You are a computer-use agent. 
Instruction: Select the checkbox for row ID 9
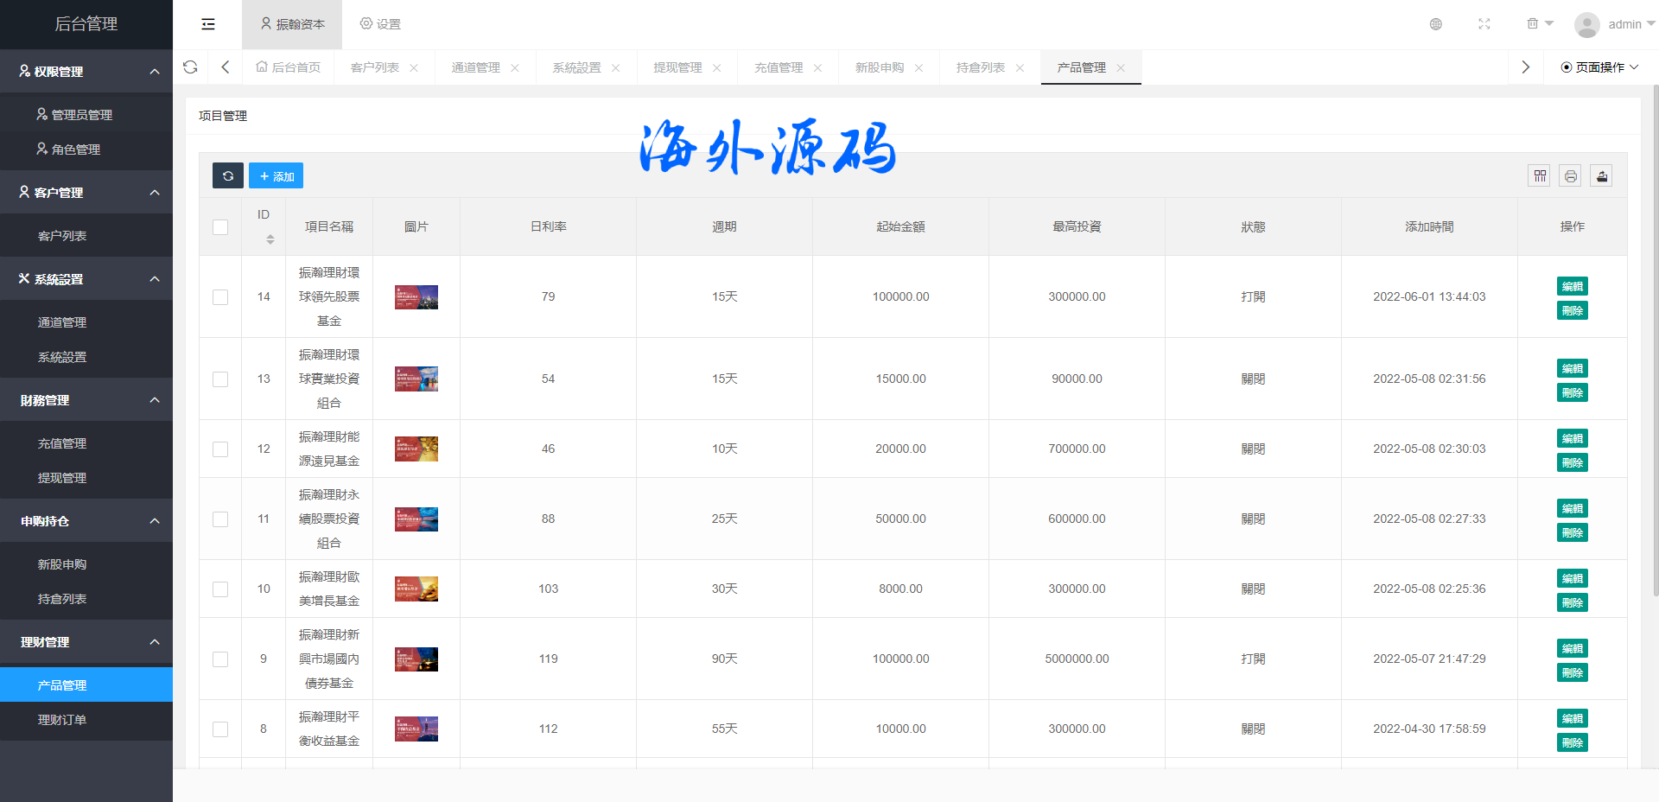click(220, 659)
